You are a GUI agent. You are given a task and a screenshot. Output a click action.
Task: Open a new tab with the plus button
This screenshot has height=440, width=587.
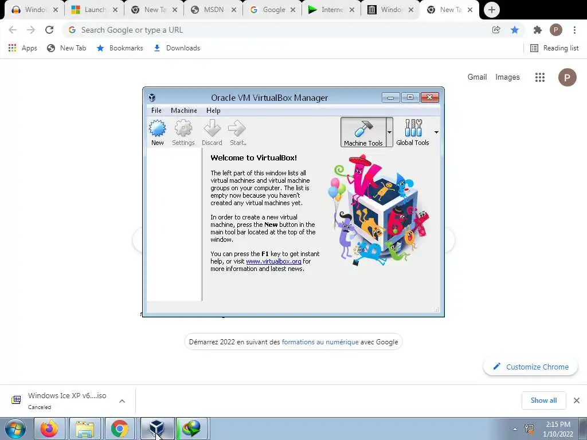click(491, 10)
